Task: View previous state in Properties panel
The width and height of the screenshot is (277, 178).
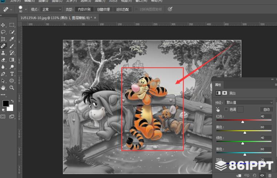Action: [x=246, y=175]
